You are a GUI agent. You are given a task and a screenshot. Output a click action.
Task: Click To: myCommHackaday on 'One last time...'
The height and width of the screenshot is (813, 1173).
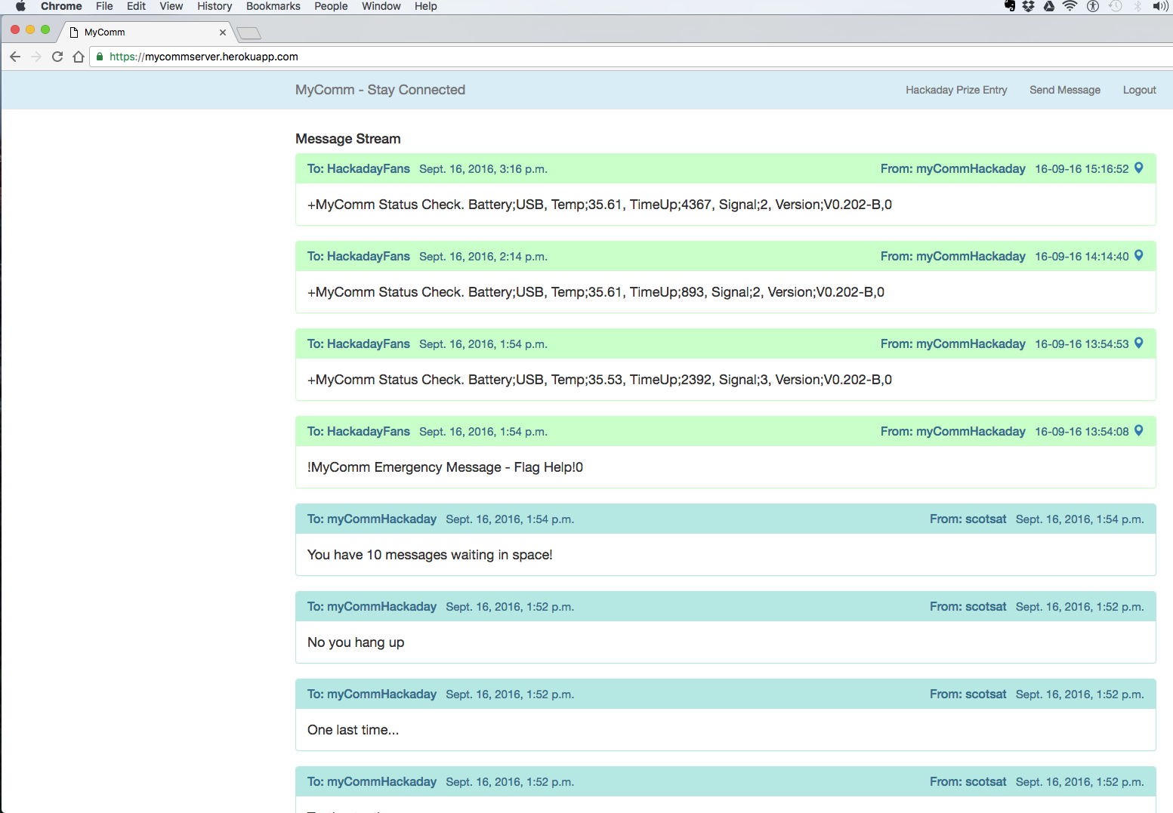click(x=372, y=694)
